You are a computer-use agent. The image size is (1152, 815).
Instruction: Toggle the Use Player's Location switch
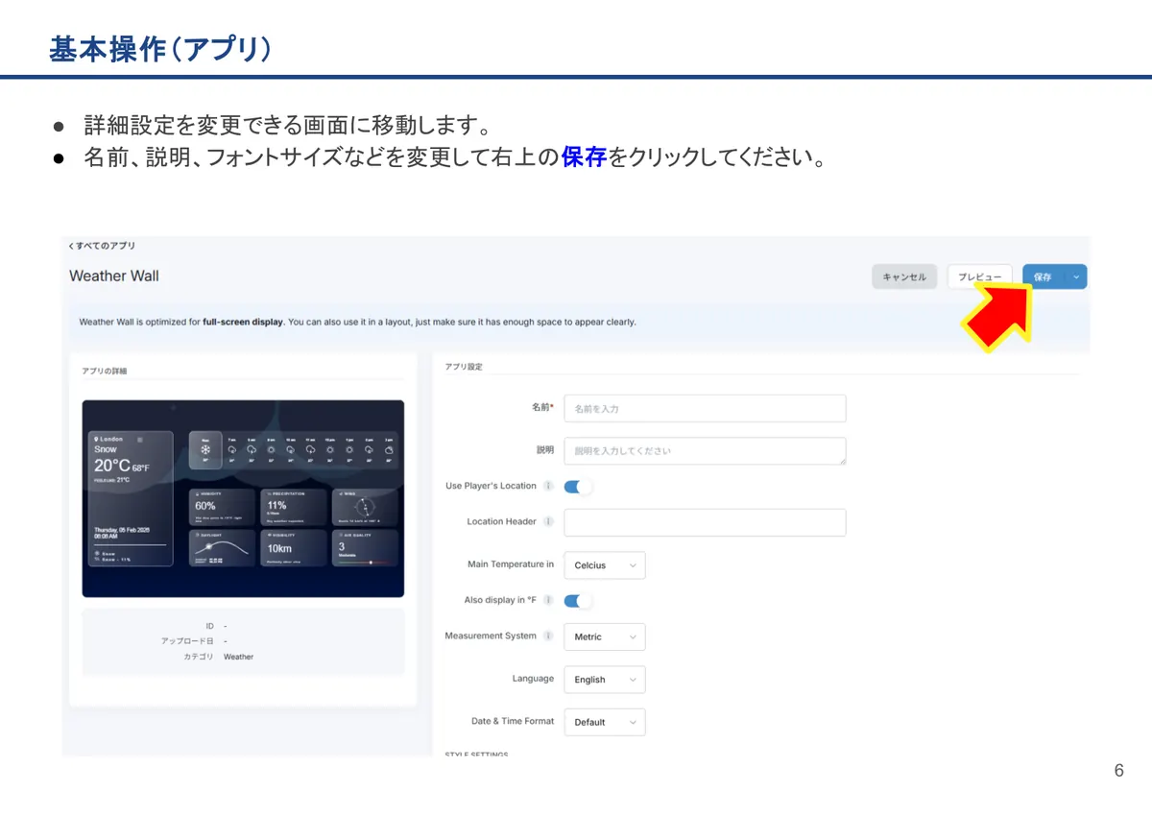coord(577,487)
